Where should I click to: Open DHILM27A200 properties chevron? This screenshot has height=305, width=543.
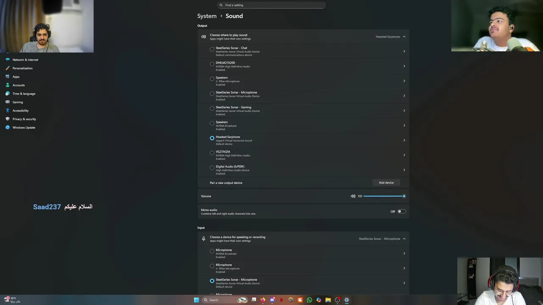(404, 66)
